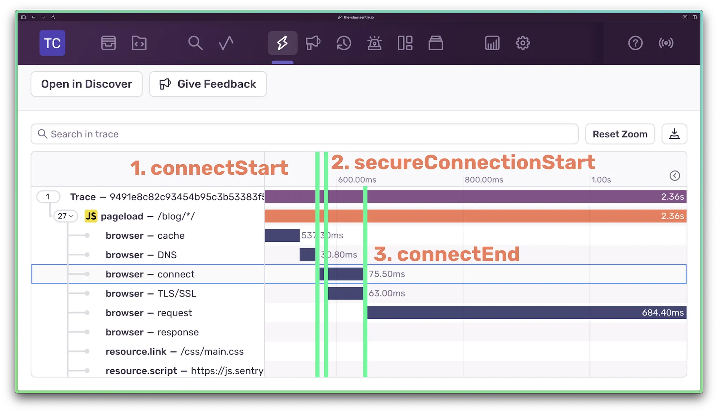The width and height of the screenshot is (718, 413).
Task: Click the 684.40ms request span bar
Action: pos(527,313)
